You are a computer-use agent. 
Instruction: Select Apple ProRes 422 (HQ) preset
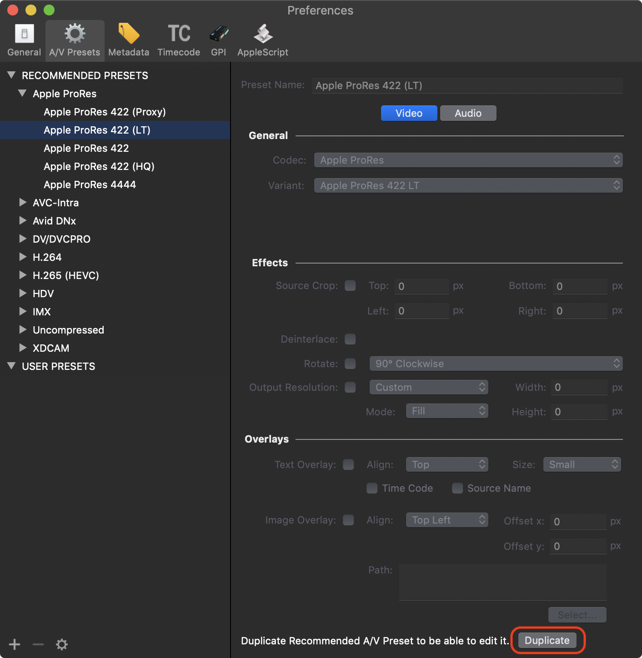[x=115, y=166]
